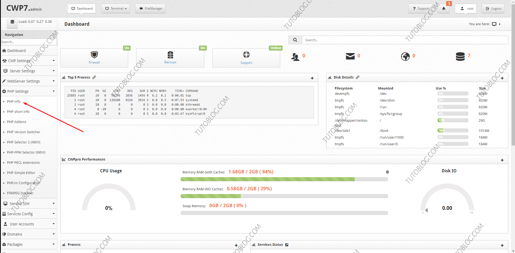Expand WebServer Settings menu
Viewport: 515px width, 253px height.
[x=29, y=81]
